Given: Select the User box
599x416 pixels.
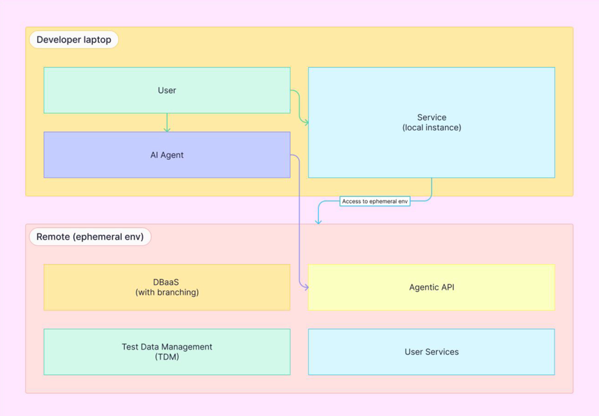Looking at the screenshot, I should pyautogui.click(x=167, y=90).
